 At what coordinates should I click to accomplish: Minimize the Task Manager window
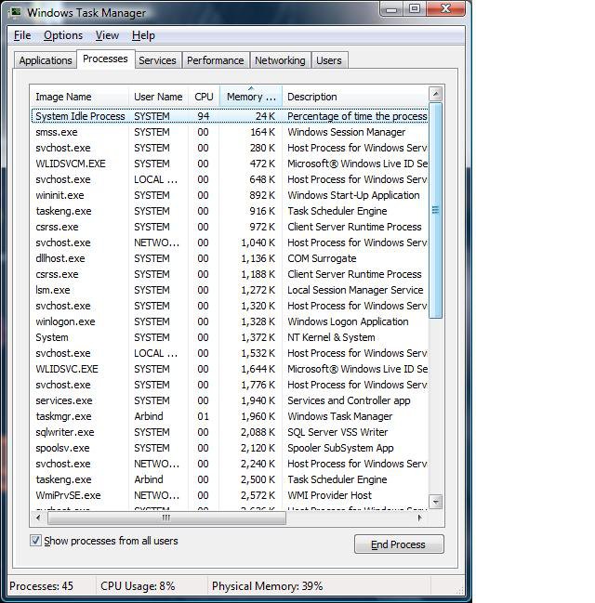pyautogui.click(x=391, y=9)
